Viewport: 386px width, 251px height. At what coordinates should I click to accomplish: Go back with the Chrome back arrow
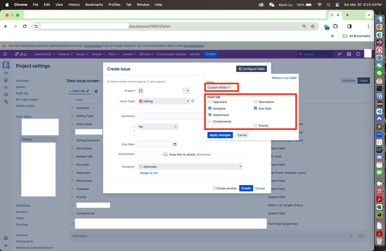(x=6, y=26)
